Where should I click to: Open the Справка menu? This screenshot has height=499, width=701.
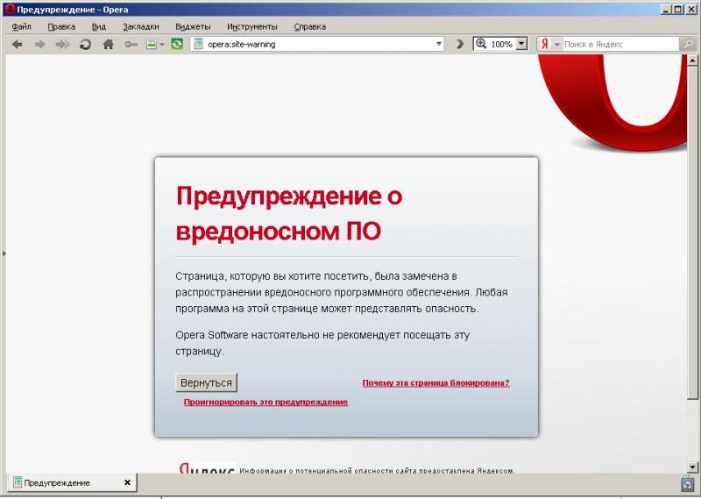pos(310,27)
